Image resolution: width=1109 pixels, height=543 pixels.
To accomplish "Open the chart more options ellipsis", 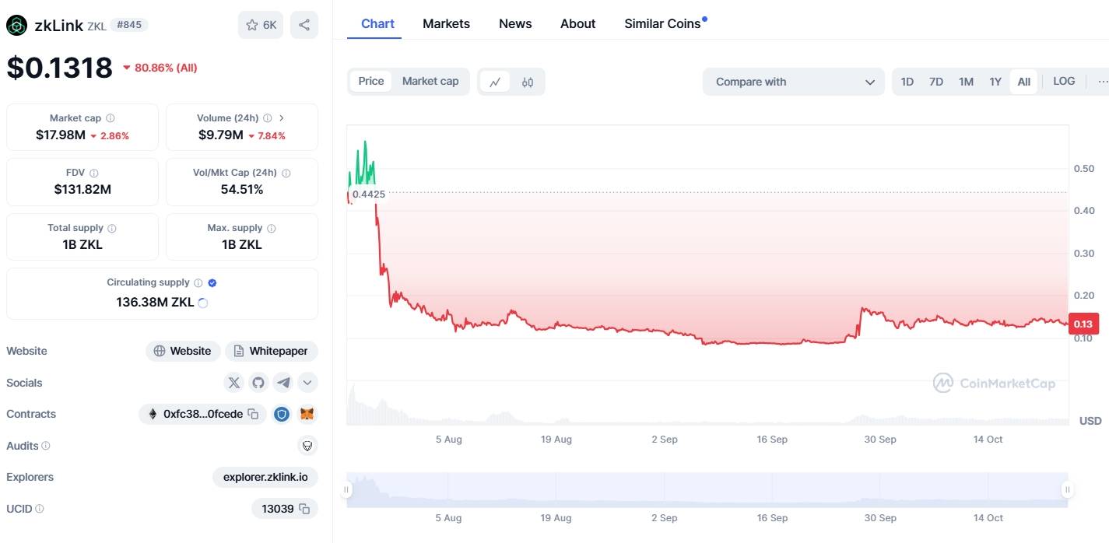I will pyautogui.click(x=1102, y=82).
